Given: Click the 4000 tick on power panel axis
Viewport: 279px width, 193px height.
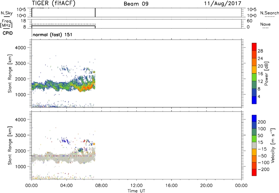Looking at the screenshot, I should [x=21, y=48].
